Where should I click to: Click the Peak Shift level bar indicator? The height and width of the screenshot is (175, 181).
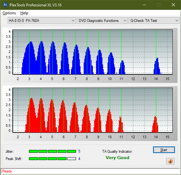point(52,158)
